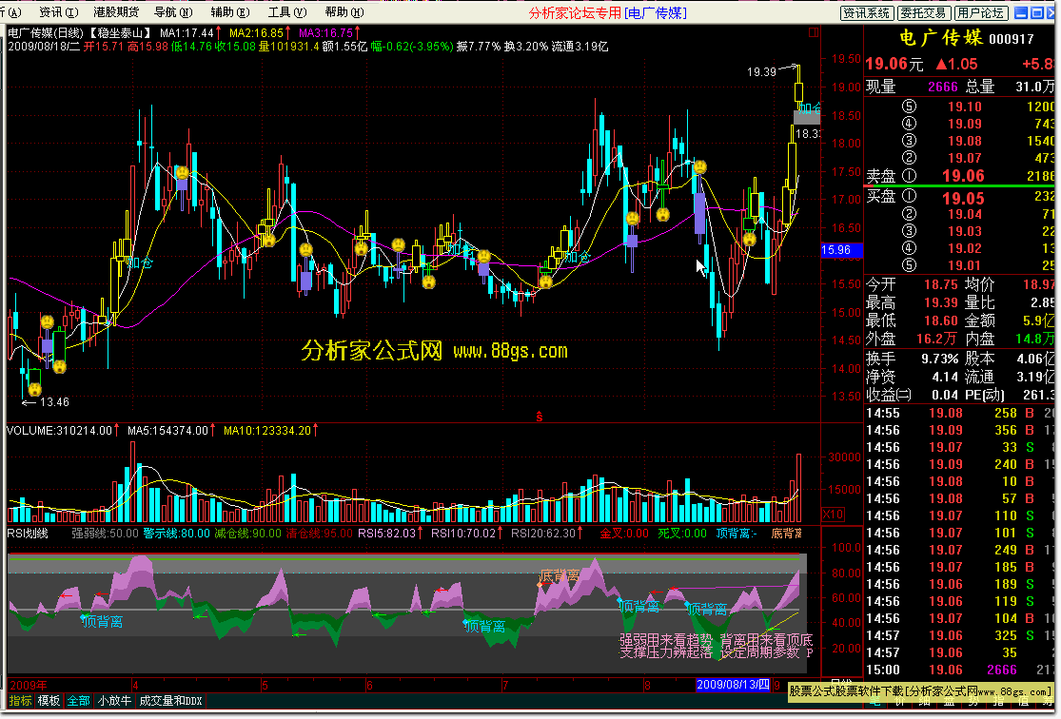Click the 稳坐泰山 indicator name
Screen dimensions: 1061x719
(x=121, y=32)
